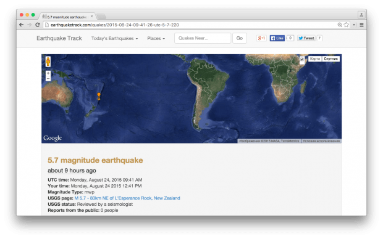
Task: Focus the Quakes Near search field
Action: pos(203,38)
